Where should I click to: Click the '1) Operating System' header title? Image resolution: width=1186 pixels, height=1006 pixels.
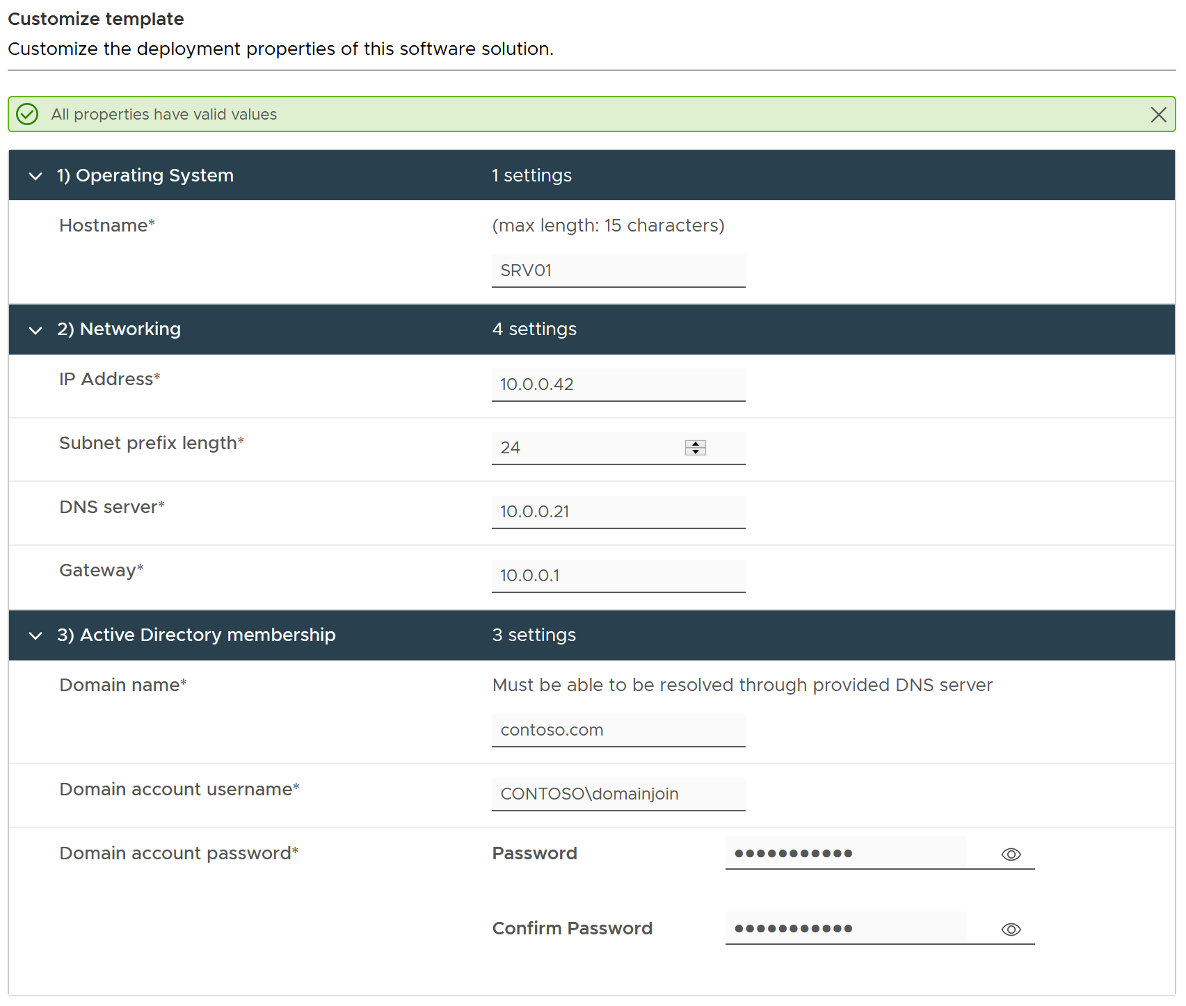[145, 175]
